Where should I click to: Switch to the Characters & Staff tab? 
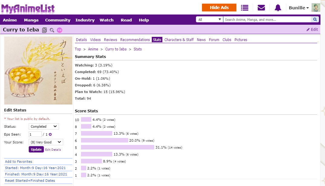coord(179,40)
